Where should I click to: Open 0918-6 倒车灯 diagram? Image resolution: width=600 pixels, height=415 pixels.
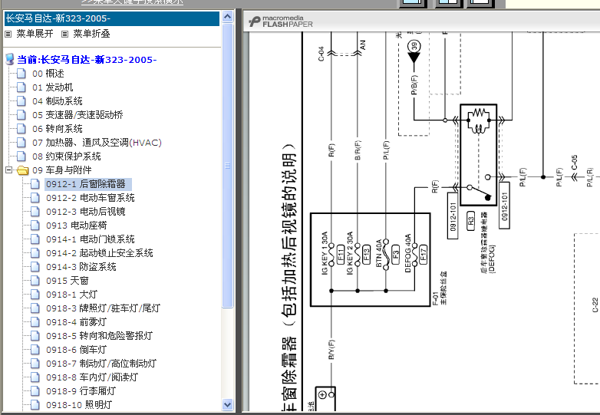tap(77, 350)
